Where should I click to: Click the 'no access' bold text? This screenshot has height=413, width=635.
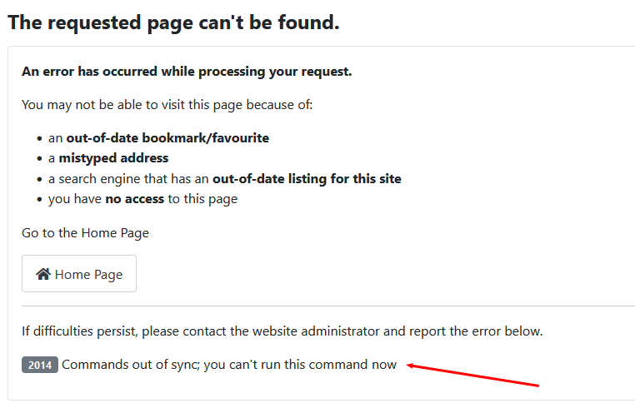(134, 199)
